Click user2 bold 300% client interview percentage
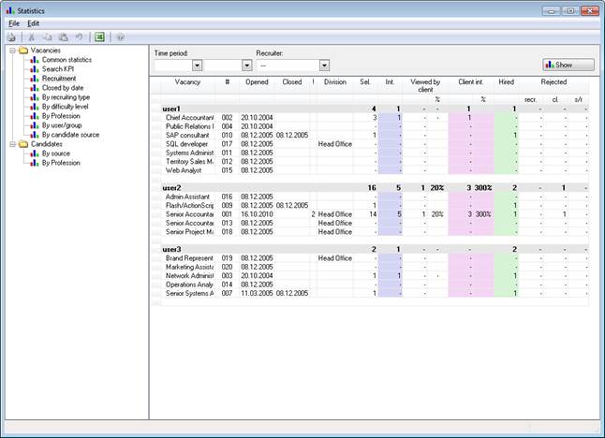Screen dimensions: 605x438 483,188
